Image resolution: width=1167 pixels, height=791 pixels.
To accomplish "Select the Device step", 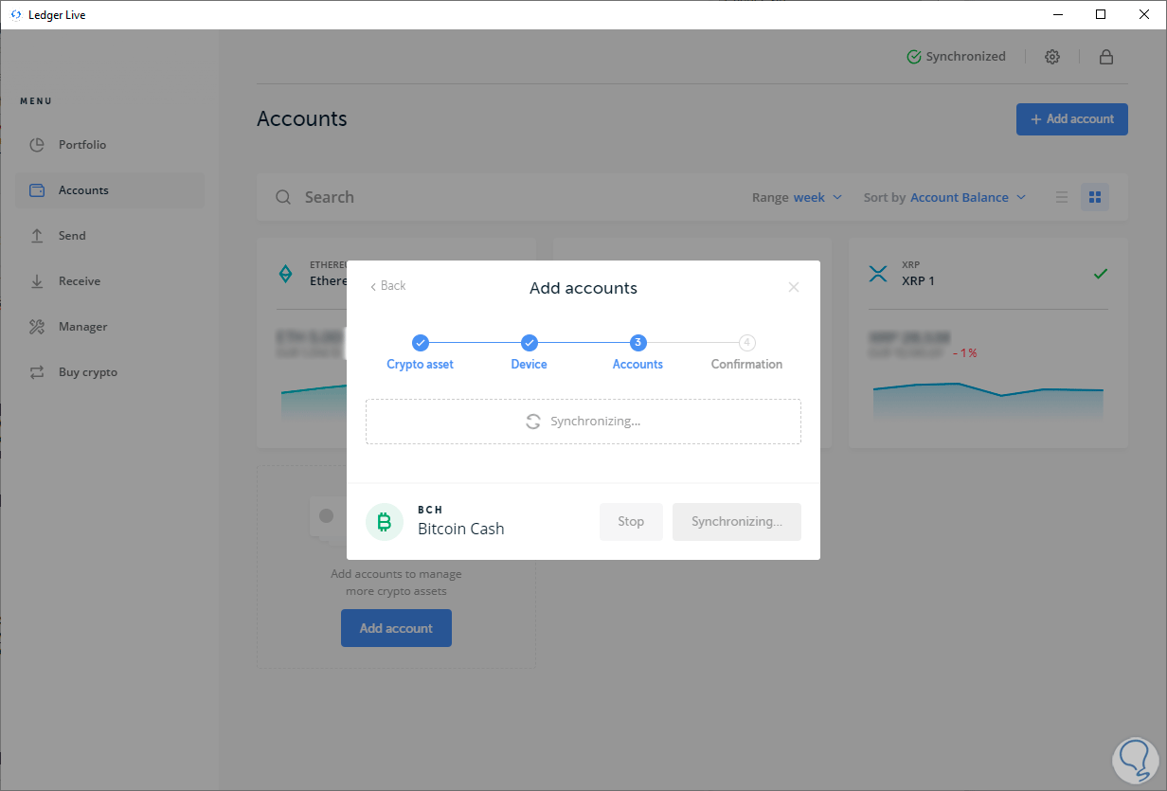I will click(530, 352).
